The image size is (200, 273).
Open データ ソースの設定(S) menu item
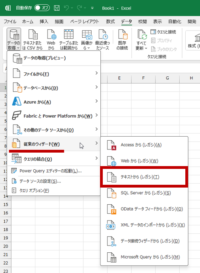tap(54, 181)
